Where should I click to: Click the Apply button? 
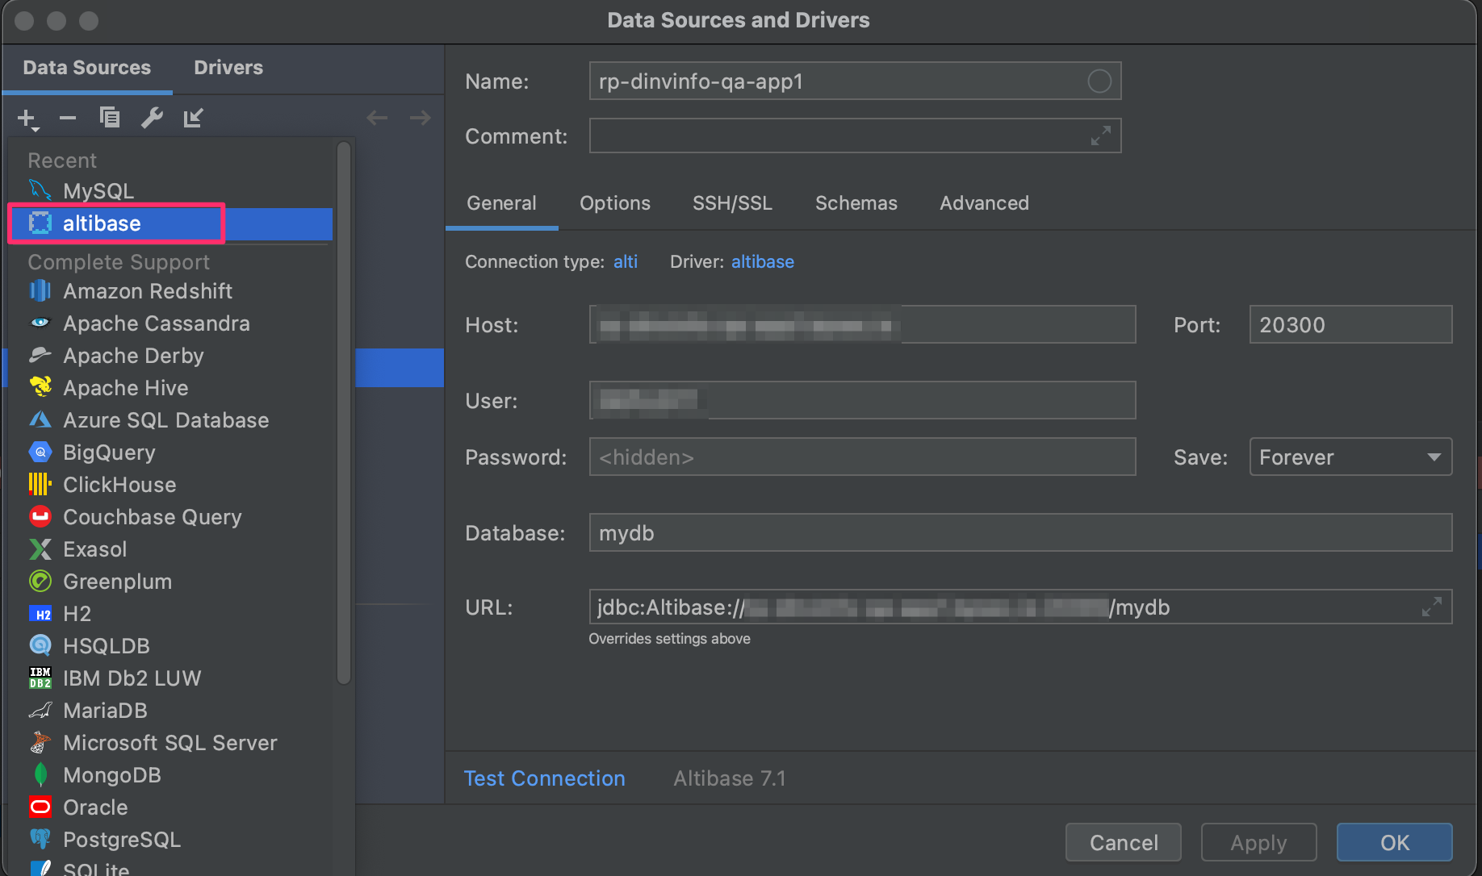pos(1258,842)
